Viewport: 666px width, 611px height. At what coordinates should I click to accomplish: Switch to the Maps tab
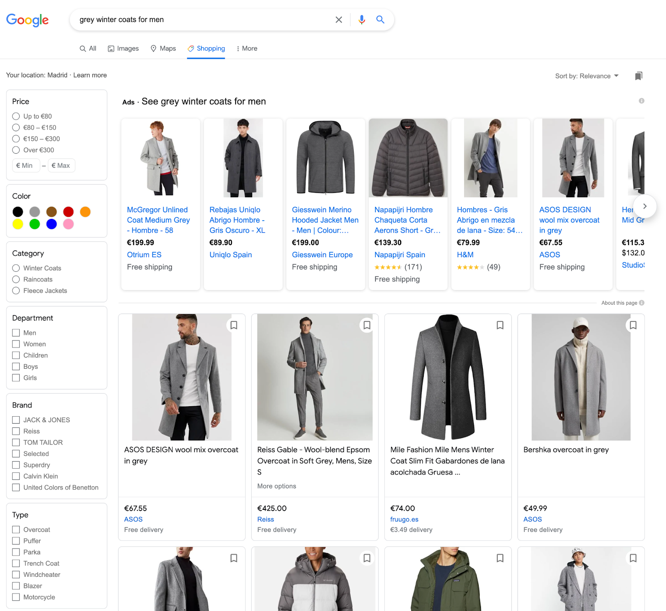[163, 48]
